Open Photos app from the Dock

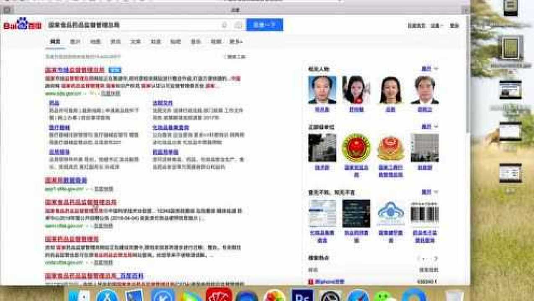pos(275,296)
